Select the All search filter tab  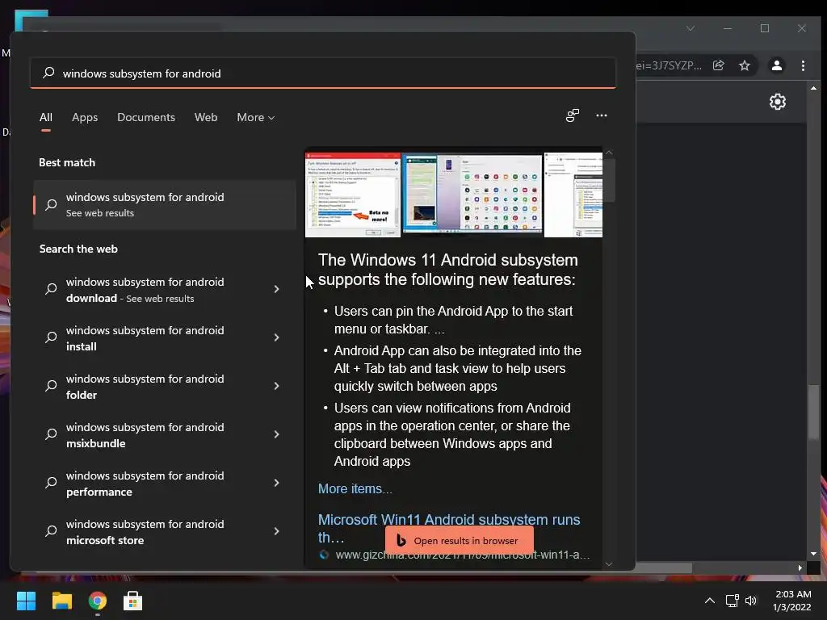click(46, 118)
